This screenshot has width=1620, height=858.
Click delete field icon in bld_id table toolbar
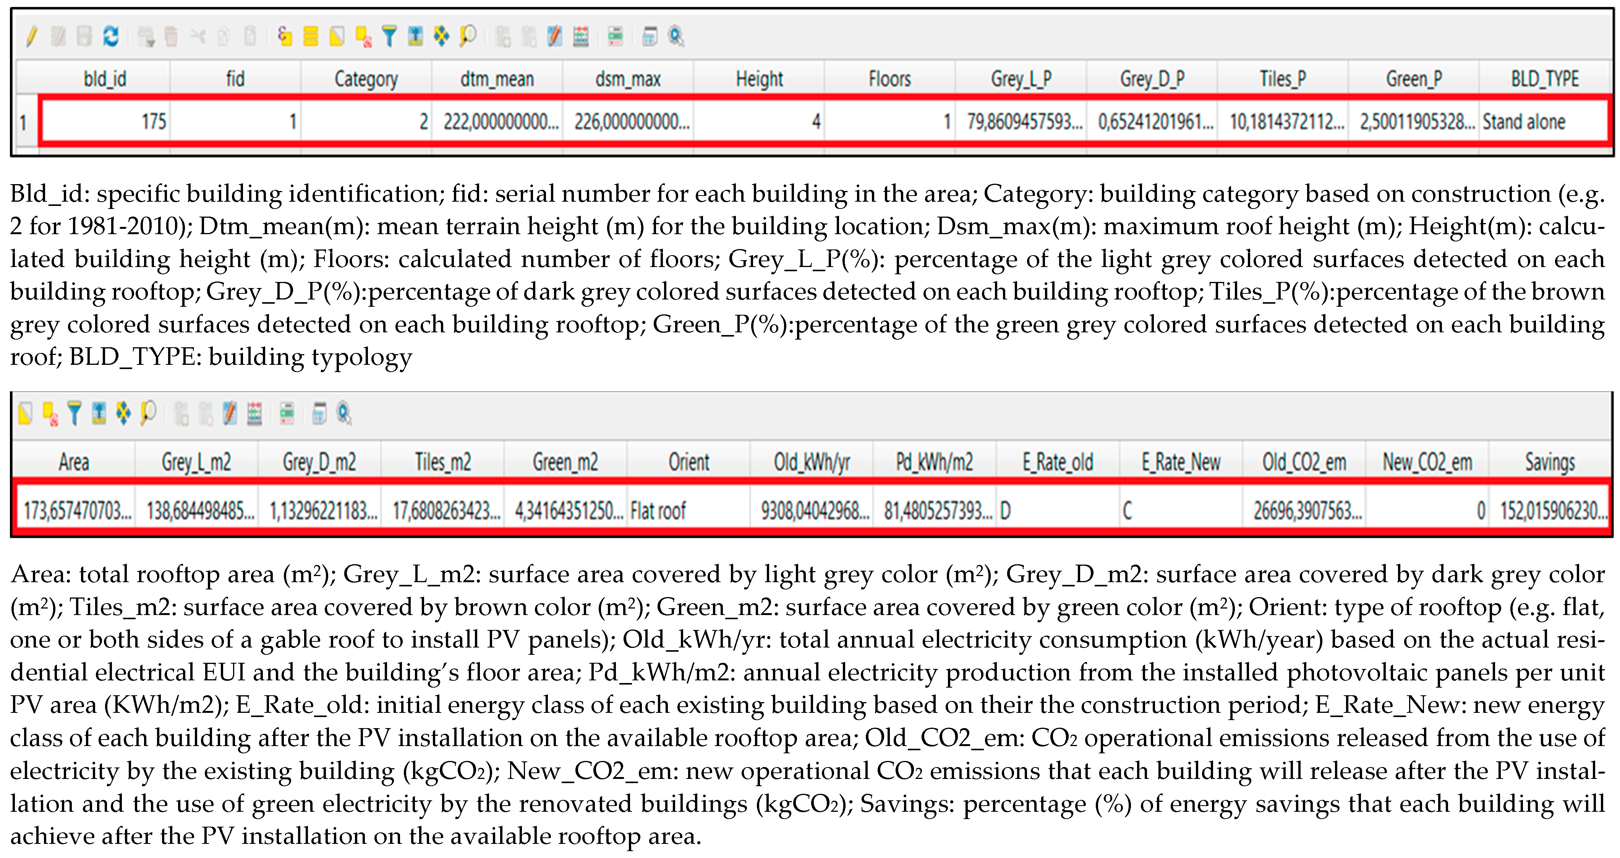point(529,36)
